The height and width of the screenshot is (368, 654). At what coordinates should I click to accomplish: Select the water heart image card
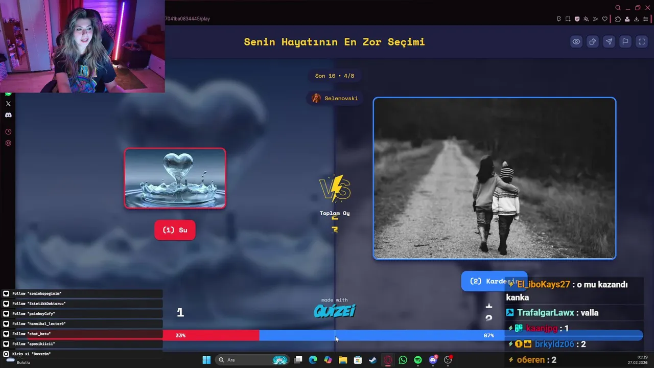175,178
